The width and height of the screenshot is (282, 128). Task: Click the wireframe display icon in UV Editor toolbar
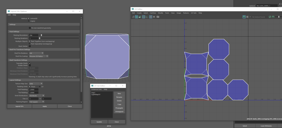133,17
